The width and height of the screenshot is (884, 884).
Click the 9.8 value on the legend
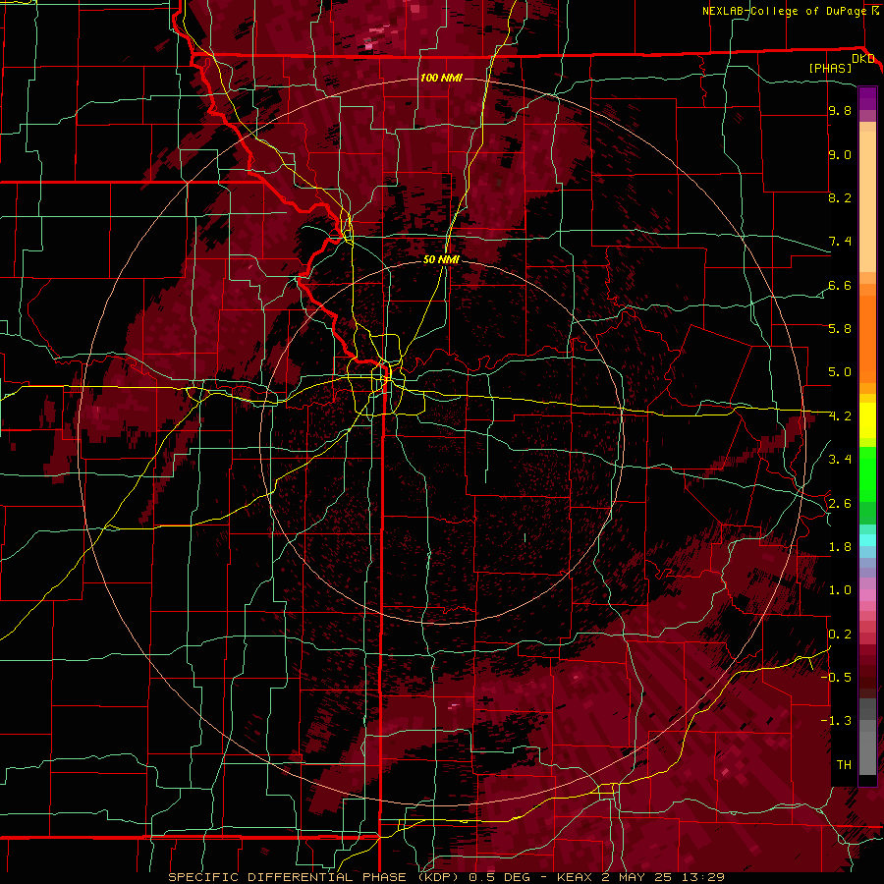coord(840,111)
